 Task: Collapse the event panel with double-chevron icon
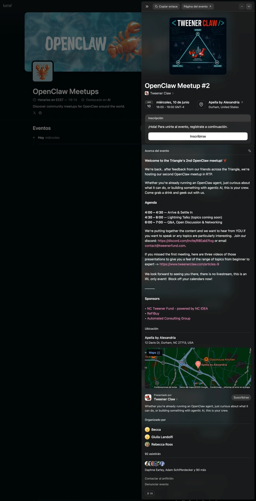coord(147,7)
